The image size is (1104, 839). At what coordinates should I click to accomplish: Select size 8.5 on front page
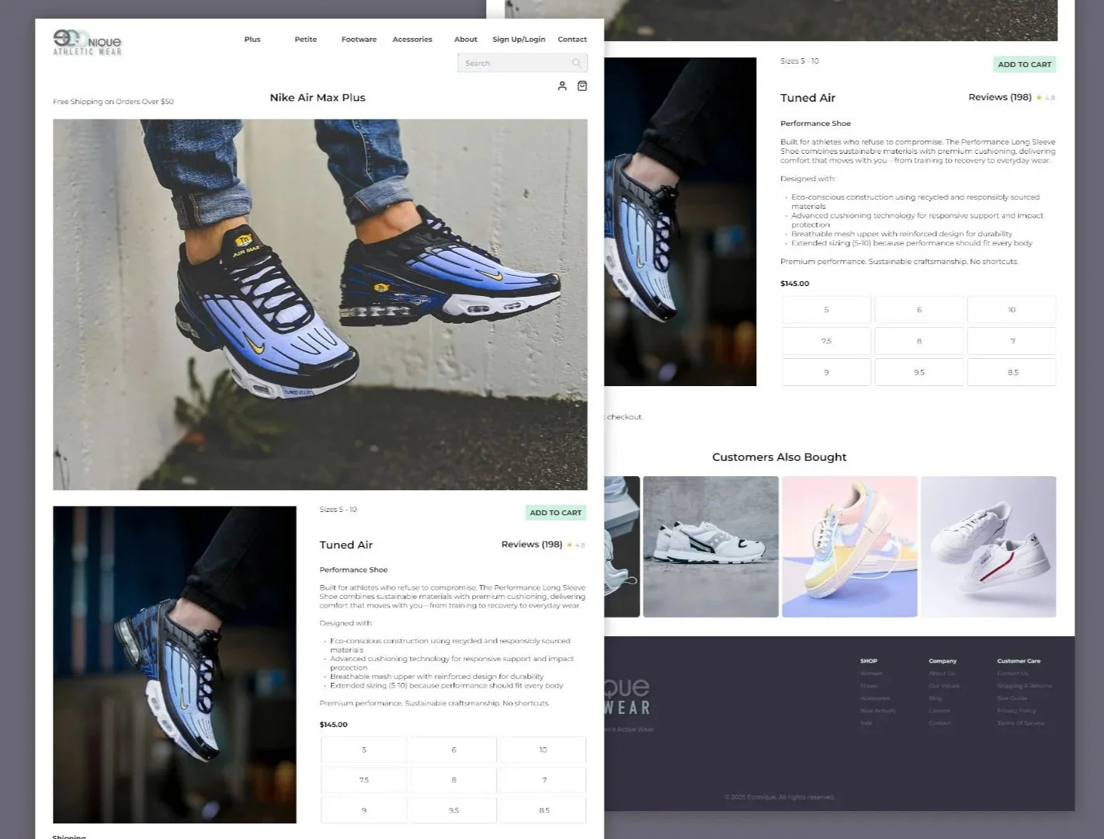point(543,810)
